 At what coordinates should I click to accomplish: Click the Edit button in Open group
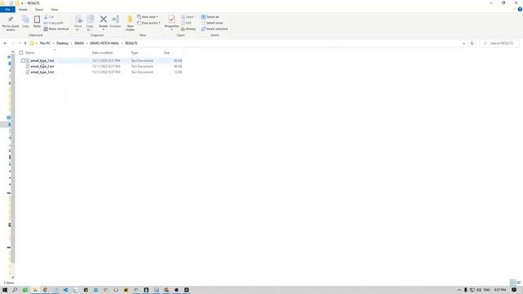[x=186, y=23]
